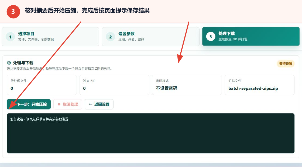Click the 等待设置 status badge

pos(286,64)
